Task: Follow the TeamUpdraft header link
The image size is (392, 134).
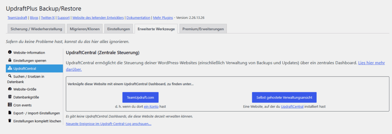Action: 18,18
